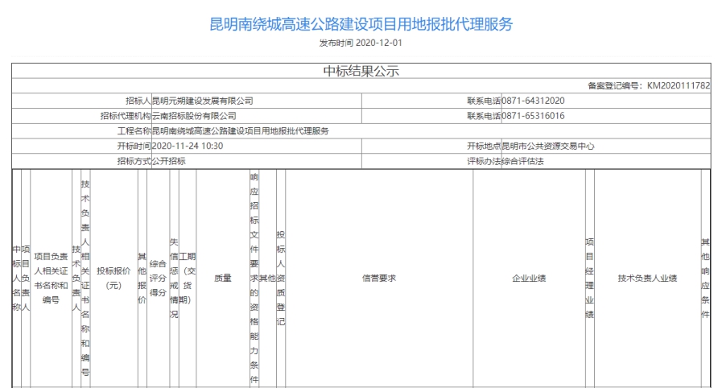The image size is (718, 388).
Task: Click location 昆明市公共资源交易中心
Action: point(547,147)
